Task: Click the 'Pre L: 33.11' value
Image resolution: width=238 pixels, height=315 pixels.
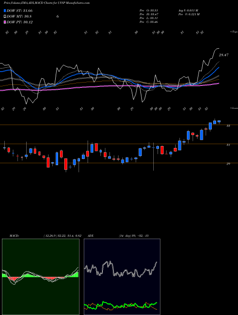Action: (x=149, y=18)
